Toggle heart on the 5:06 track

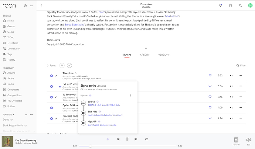pos(210,86)
